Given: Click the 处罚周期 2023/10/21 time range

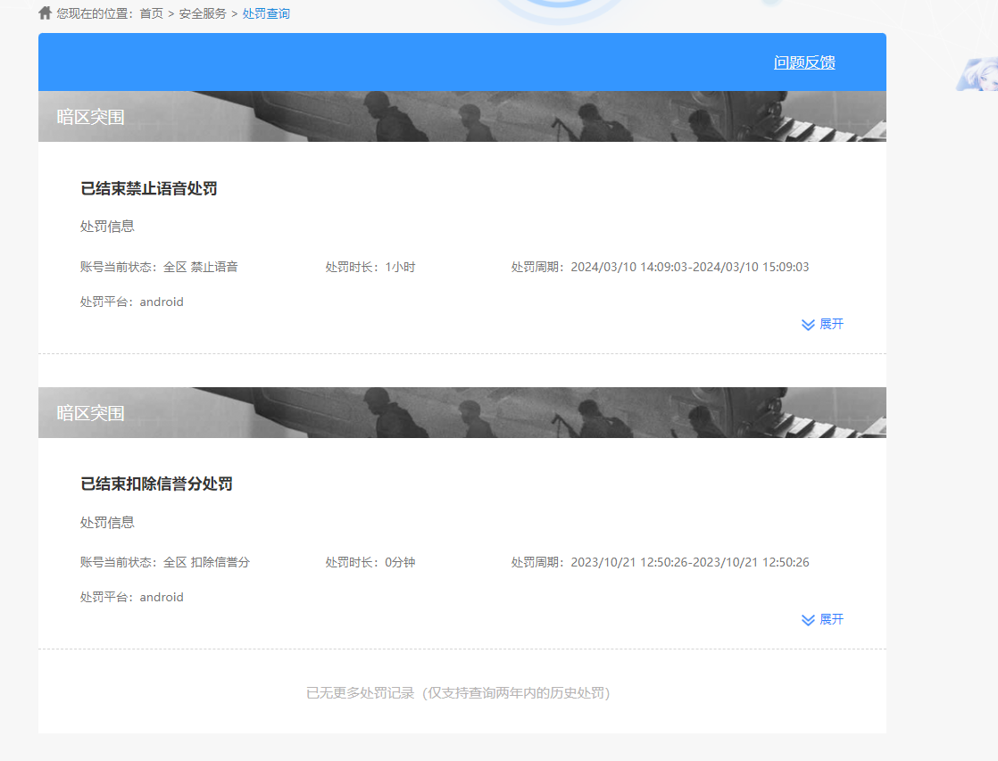Looking at the screenshot, I should click(x=660, y=562).
